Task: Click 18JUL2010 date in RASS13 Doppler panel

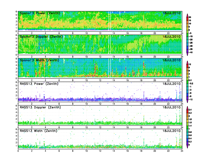Action: pyautogui.click(x=172, y=107)
